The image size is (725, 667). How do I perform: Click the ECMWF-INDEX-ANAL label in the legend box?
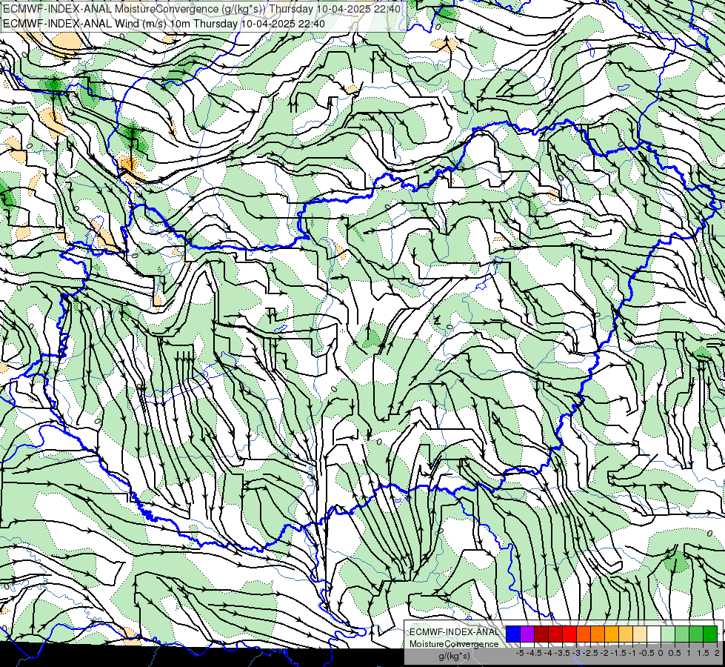point(454,632)
